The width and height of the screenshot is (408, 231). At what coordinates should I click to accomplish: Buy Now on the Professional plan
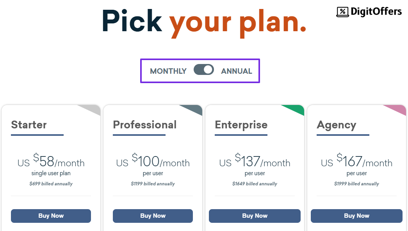tap(153, 216)
